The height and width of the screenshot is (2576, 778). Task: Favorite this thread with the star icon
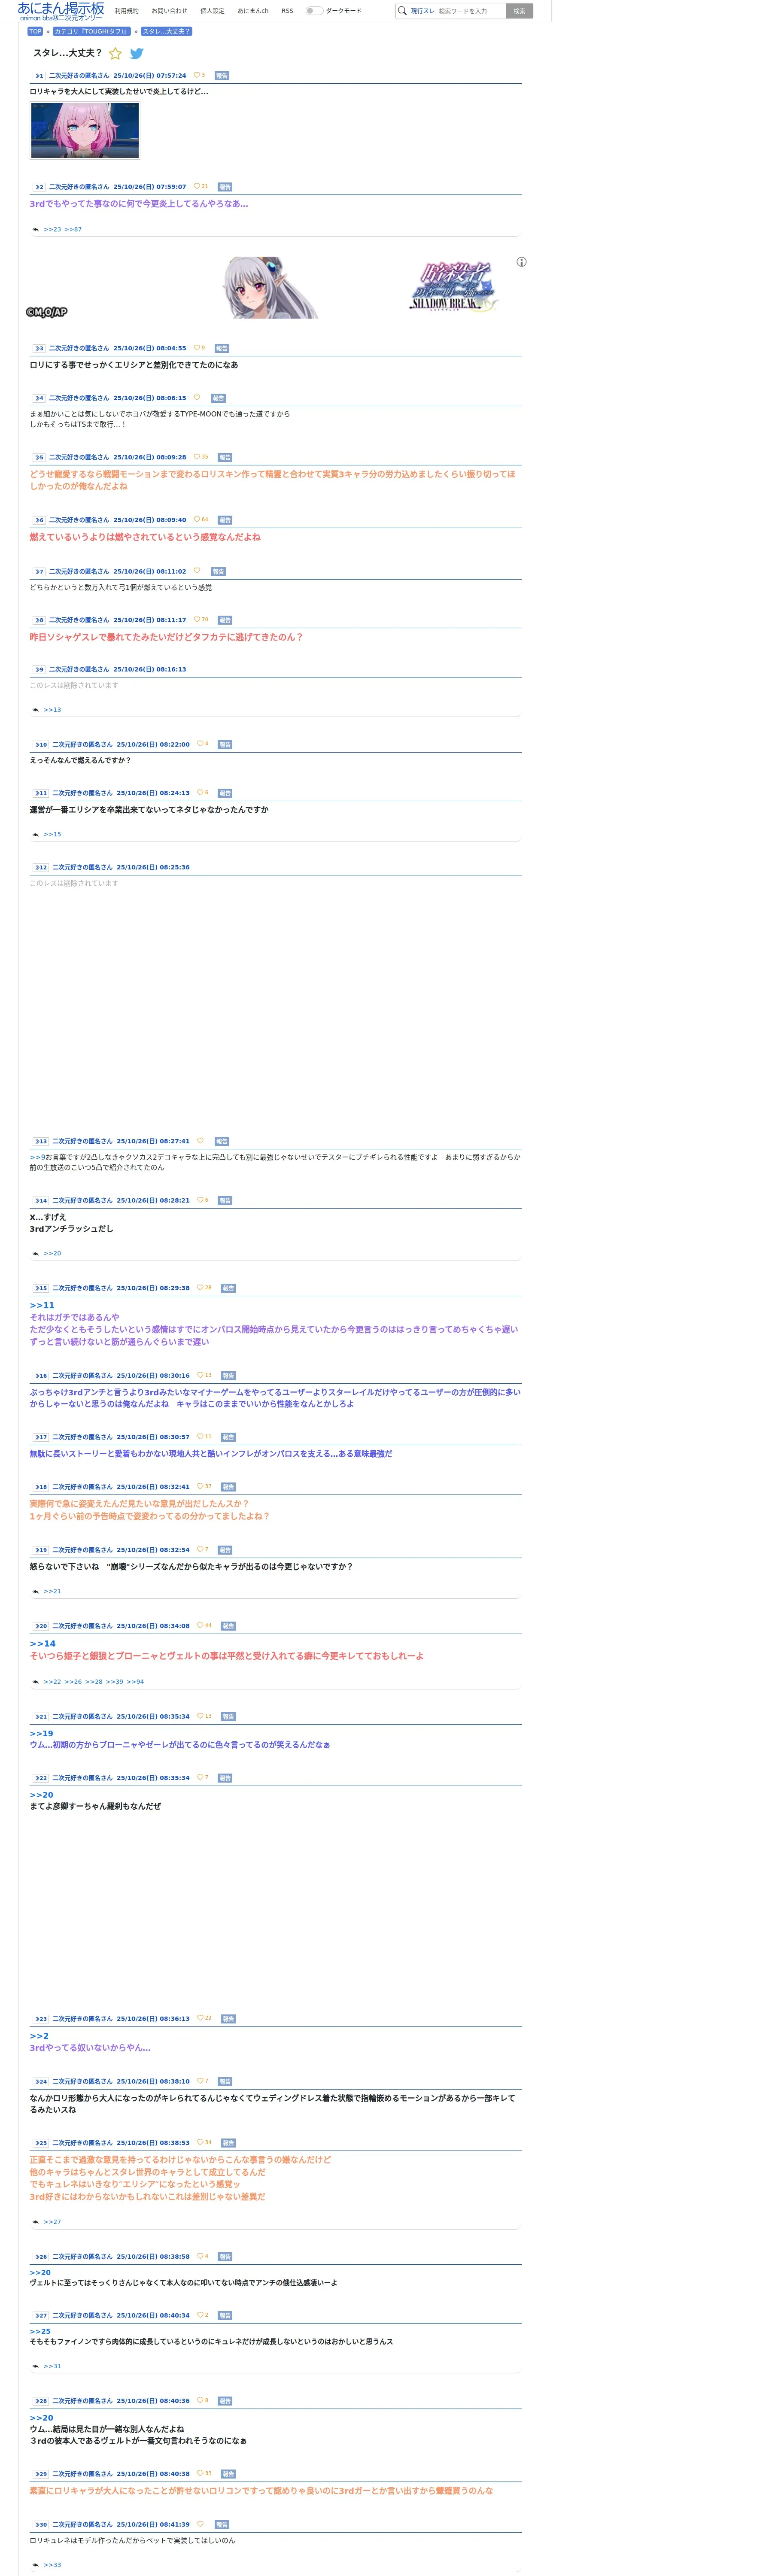click(115, 54)
